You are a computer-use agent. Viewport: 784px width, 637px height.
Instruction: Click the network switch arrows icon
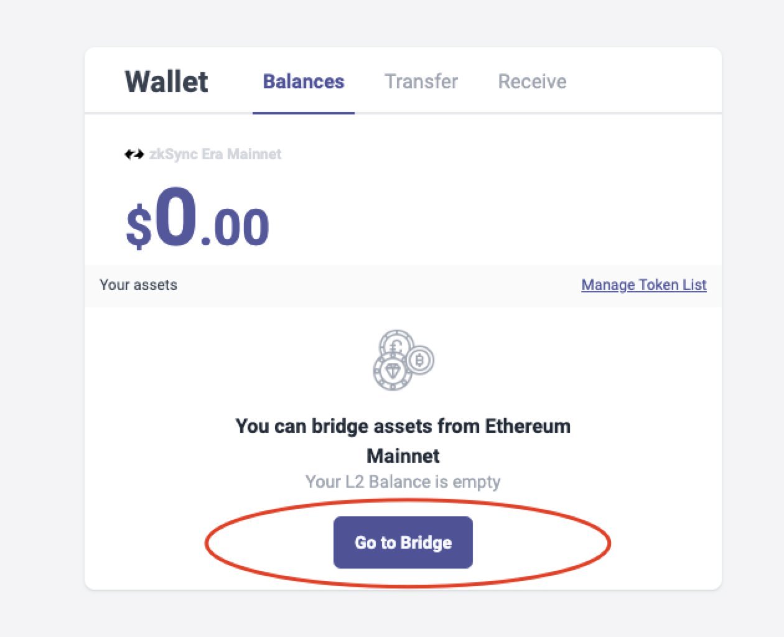pos(134,154)
